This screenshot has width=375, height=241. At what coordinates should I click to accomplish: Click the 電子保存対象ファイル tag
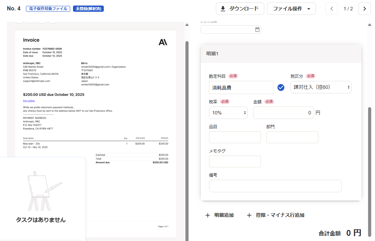pos(48,9)
